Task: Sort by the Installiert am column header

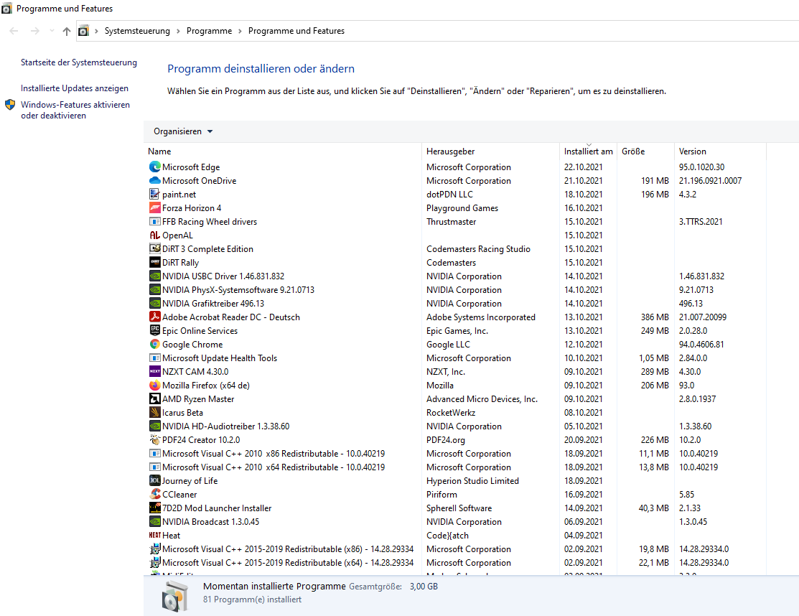Action: click(589, 151)
